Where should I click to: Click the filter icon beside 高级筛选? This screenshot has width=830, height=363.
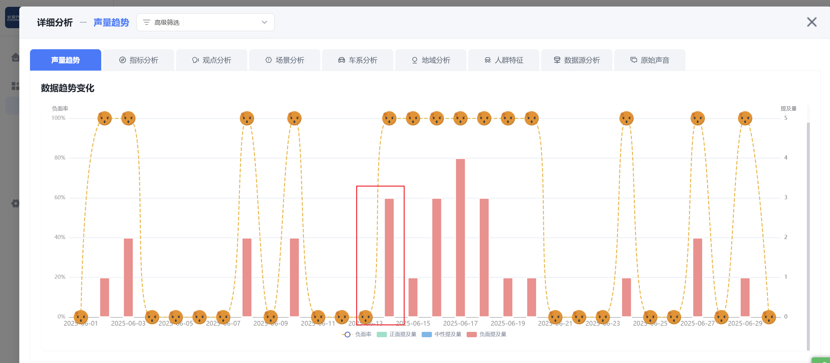click(147, 22)
